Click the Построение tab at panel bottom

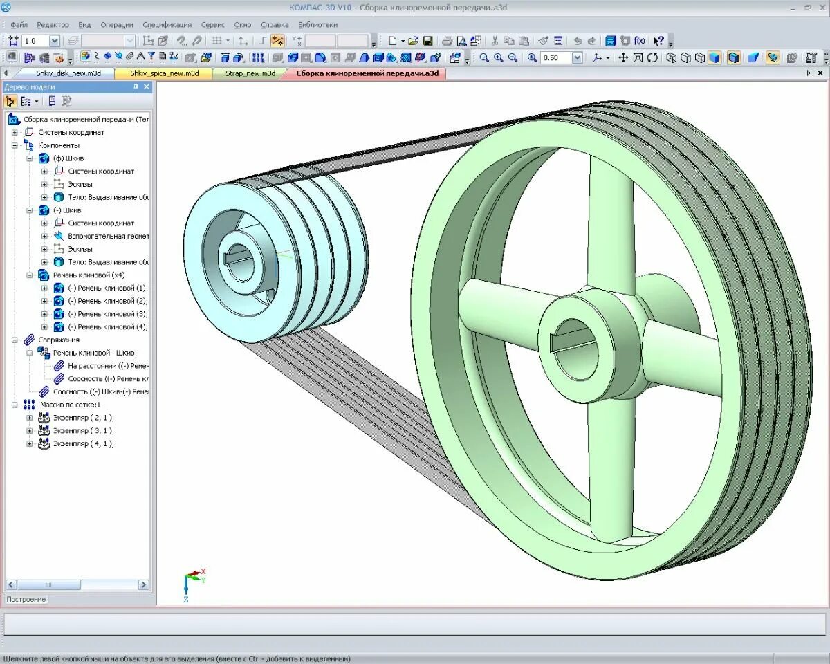[26, 599]
